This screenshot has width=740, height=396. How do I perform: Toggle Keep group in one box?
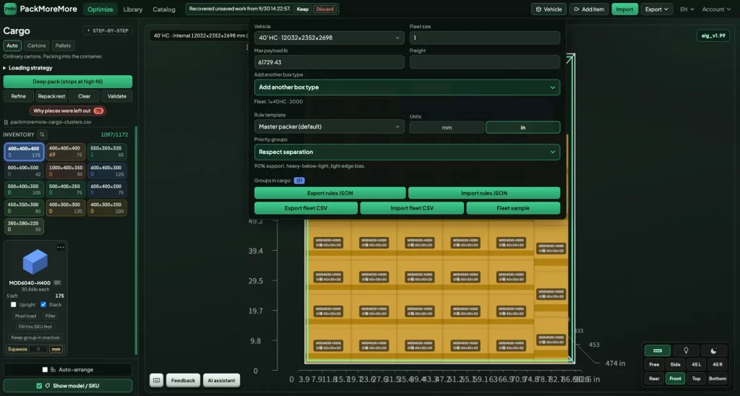pyautogui.click(x=35, y=337)
